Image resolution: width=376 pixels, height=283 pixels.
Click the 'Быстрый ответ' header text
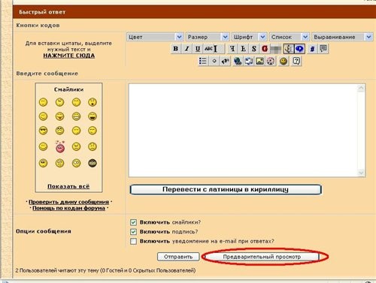click(42, 12)
